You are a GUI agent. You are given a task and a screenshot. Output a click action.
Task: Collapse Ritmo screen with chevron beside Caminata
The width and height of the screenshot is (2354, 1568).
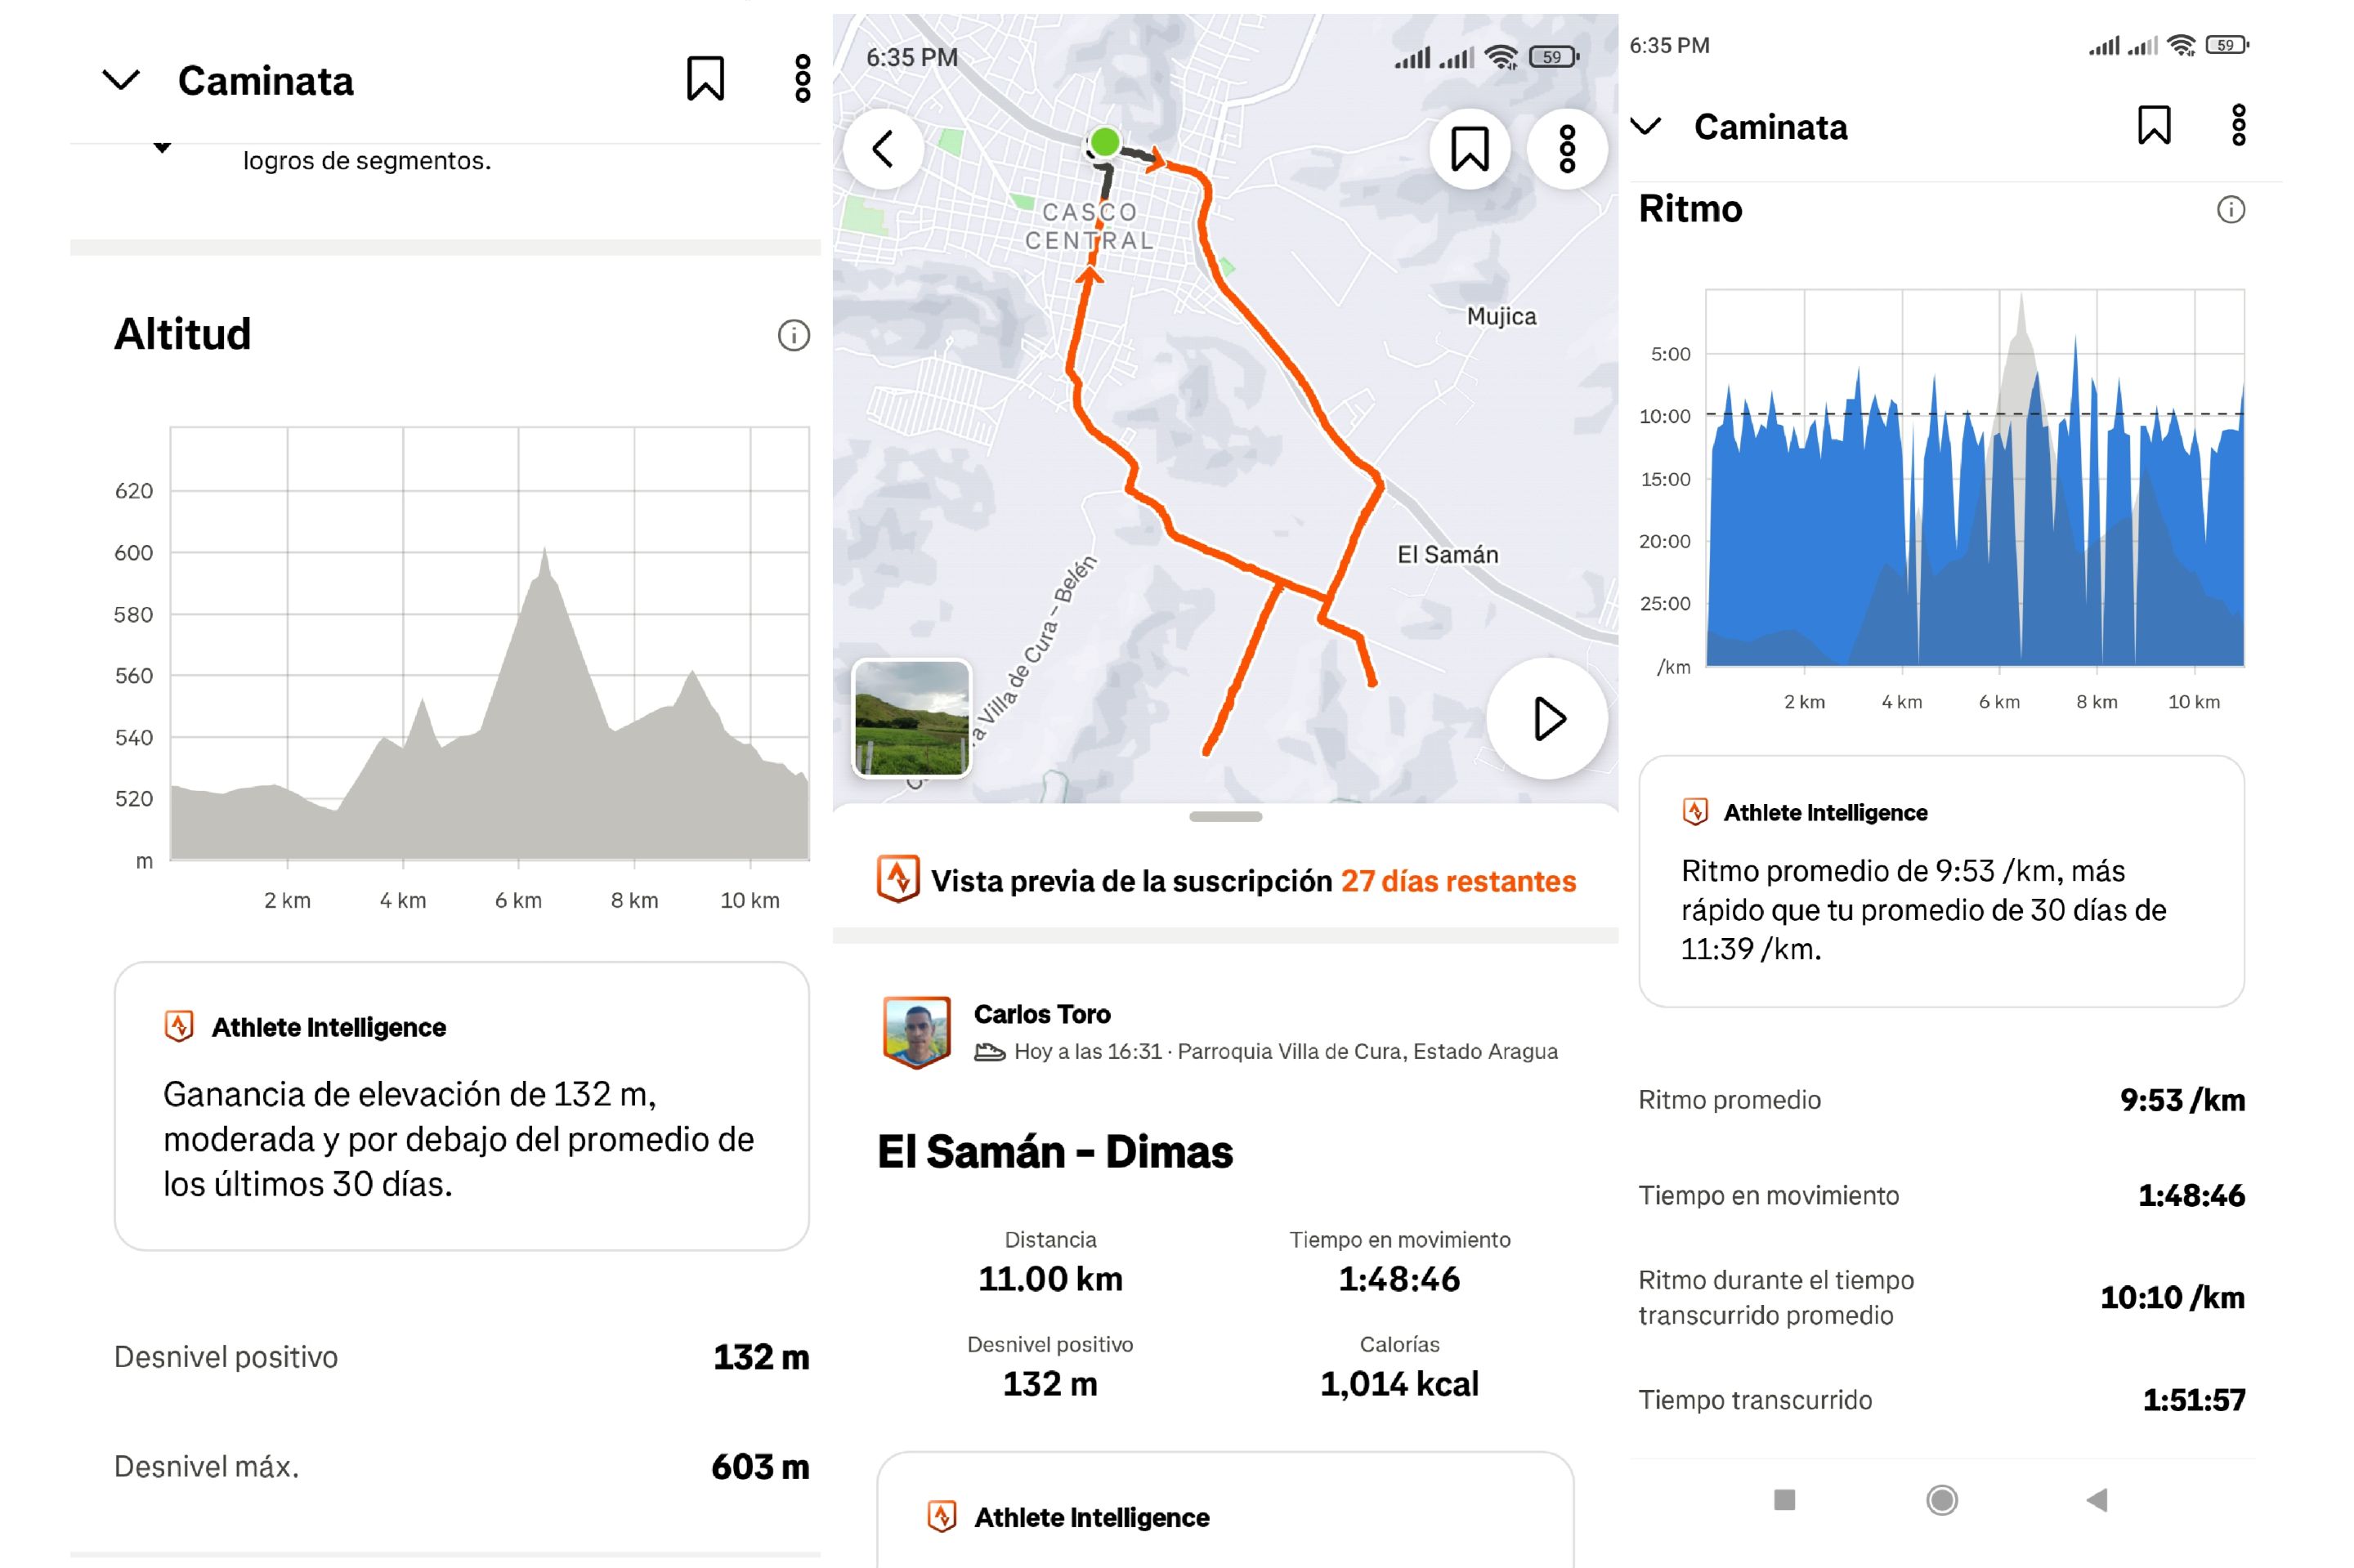tap(1645, 126)
